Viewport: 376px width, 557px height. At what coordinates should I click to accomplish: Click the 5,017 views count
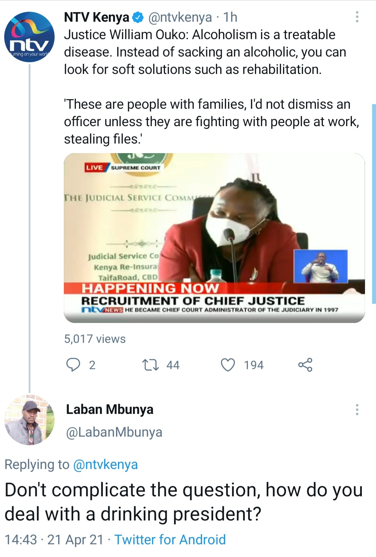(x=95, y=339)
